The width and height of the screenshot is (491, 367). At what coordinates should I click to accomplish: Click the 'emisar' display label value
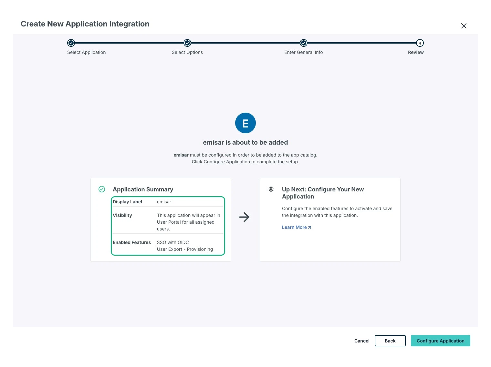(x=164, y=202)
